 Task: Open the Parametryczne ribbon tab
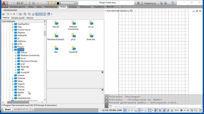tap(51, 7)
